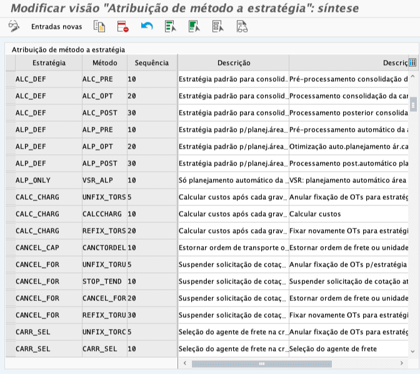Click the ALC_OPT method cell

point(105,96)
